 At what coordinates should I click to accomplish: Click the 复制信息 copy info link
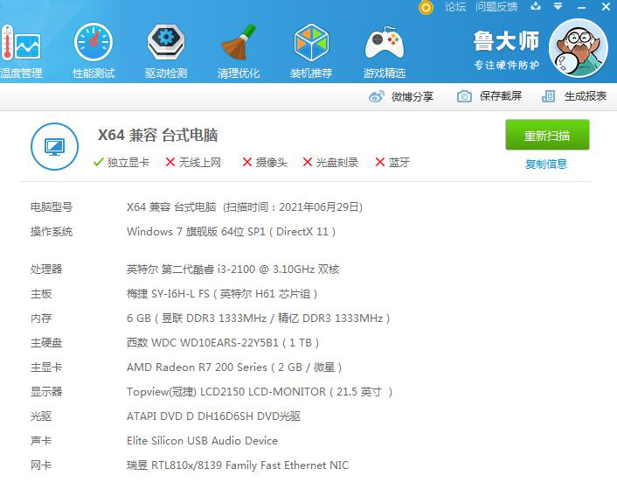pyautogui.click(x=546, y=164)
